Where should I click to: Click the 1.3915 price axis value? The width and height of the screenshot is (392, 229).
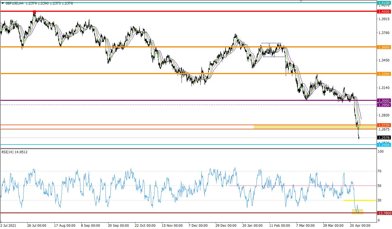coord(384,19)
